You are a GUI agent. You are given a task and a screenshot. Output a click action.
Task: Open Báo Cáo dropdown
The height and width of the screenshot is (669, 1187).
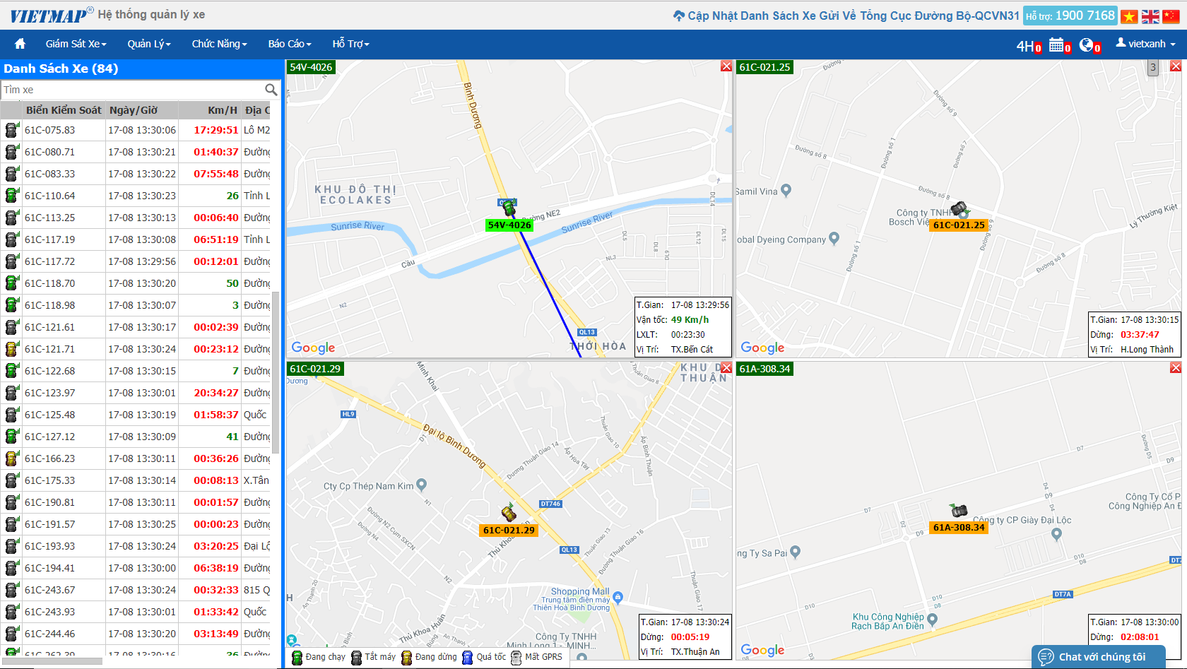coord(290,44)
